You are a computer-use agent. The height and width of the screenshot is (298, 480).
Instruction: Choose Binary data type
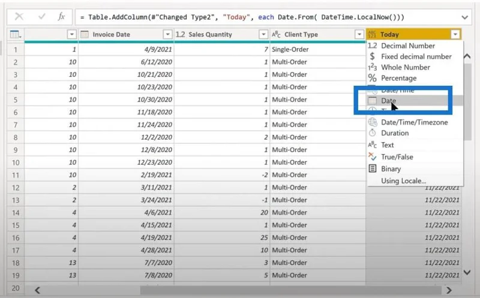[415, 169]
